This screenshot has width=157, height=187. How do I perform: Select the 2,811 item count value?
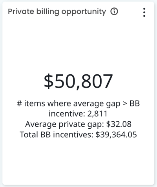(97, 114)
